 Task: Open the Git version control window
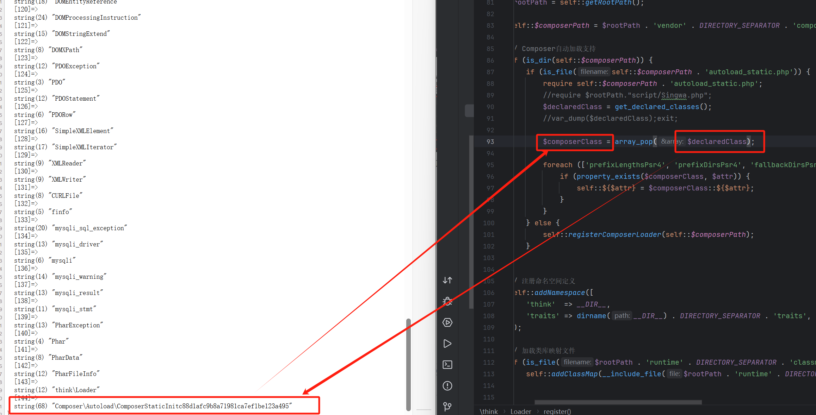(447, 407)
